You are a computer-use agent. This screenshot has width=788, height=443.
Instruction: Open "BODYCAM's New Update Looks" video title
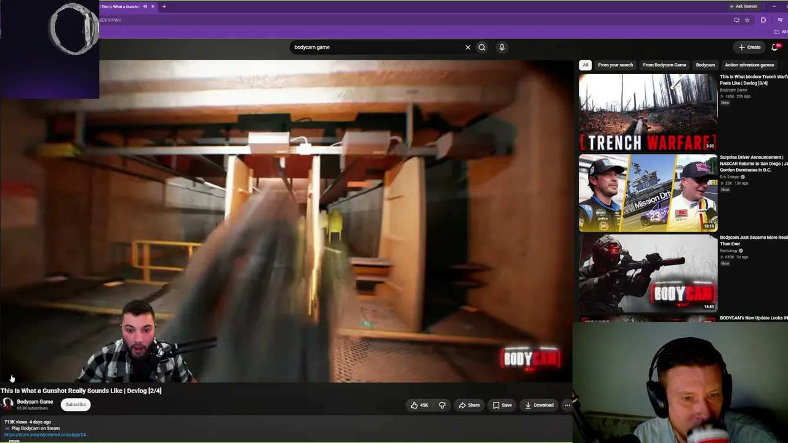pos(754,318)
